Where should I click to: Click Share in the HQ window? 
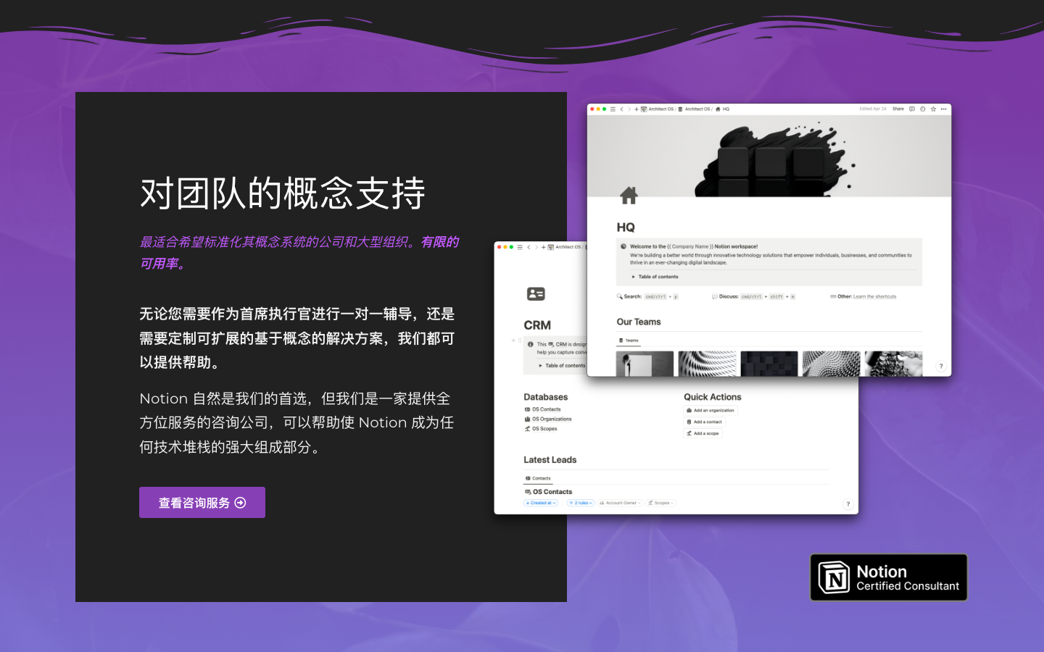coord(898,109)
